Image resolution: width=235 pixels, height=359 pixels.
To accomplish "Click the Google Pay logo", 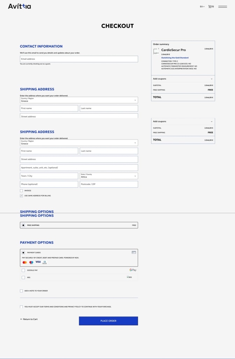I will click(x=133, y=270).
